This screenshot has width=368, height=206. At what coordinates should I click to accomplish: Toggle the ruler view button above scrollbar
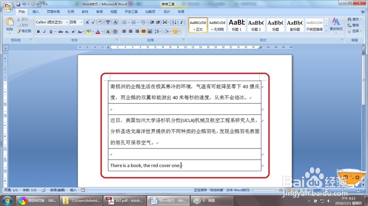tap(363, 47)
